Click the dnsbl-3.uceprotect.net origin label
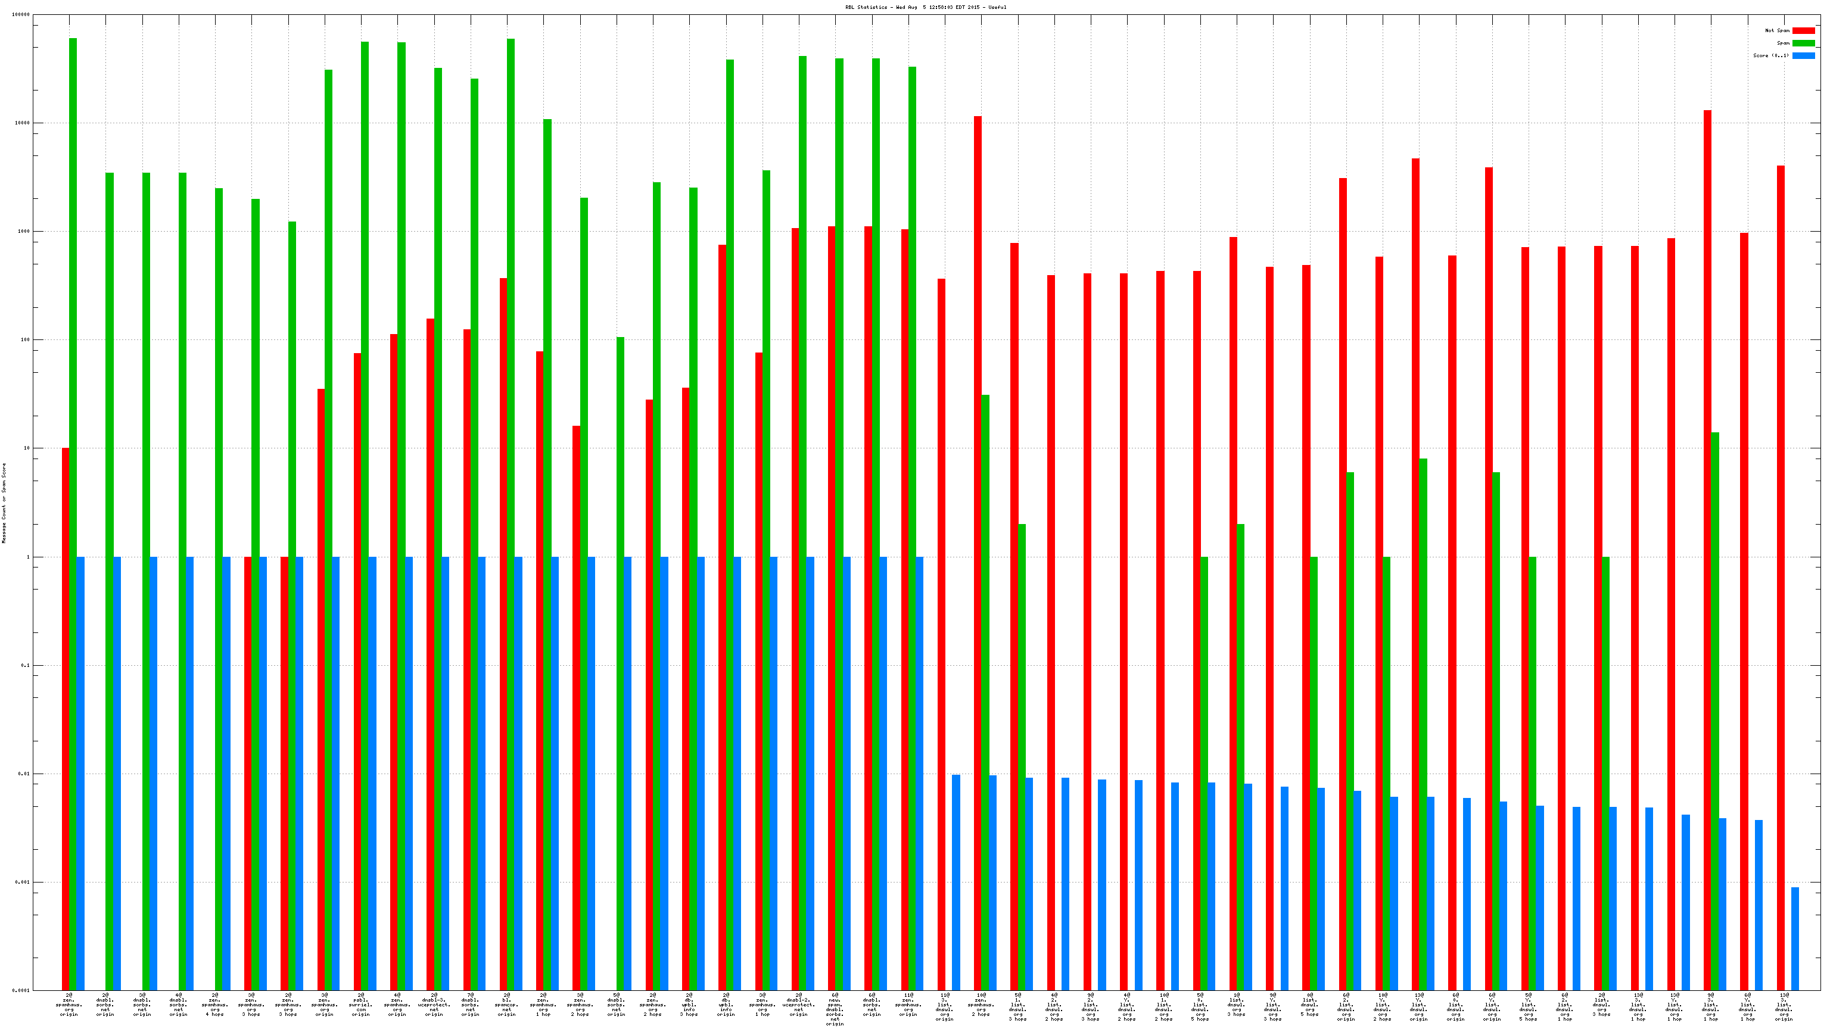The width and height of the screenshot is (1830, 1029). [434, 1005]
